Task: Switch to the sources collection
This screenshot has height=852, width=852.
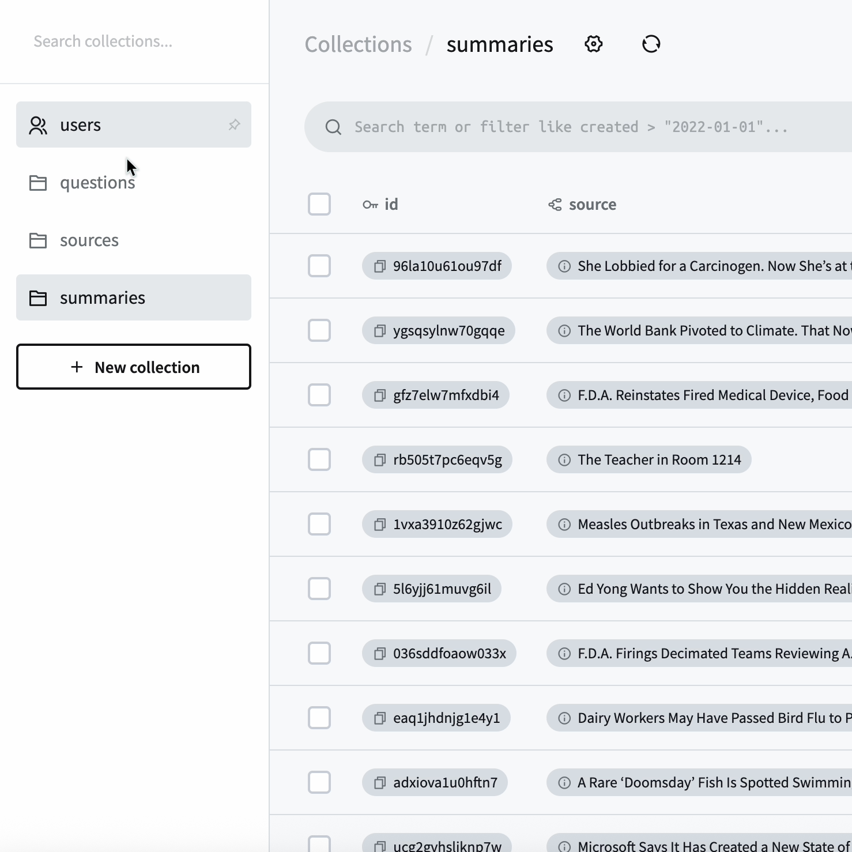Action: click(89, 240)
